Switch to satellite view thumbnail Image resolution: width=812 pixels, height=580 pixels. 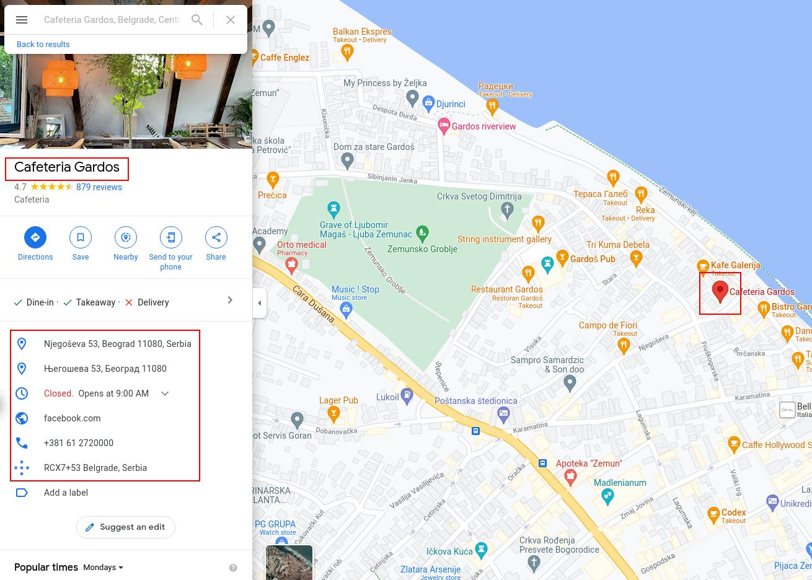[x=289, y=562]
